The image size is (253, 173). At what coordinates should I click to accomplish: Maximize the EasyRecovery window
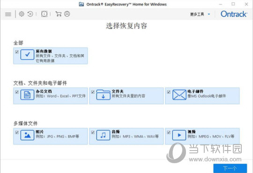pos(233,4)
